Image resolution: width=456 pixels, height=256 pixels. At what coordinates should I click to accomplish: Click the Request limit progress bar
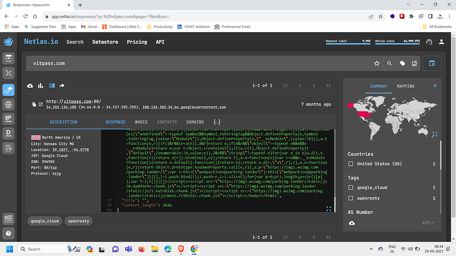point(348,44)
